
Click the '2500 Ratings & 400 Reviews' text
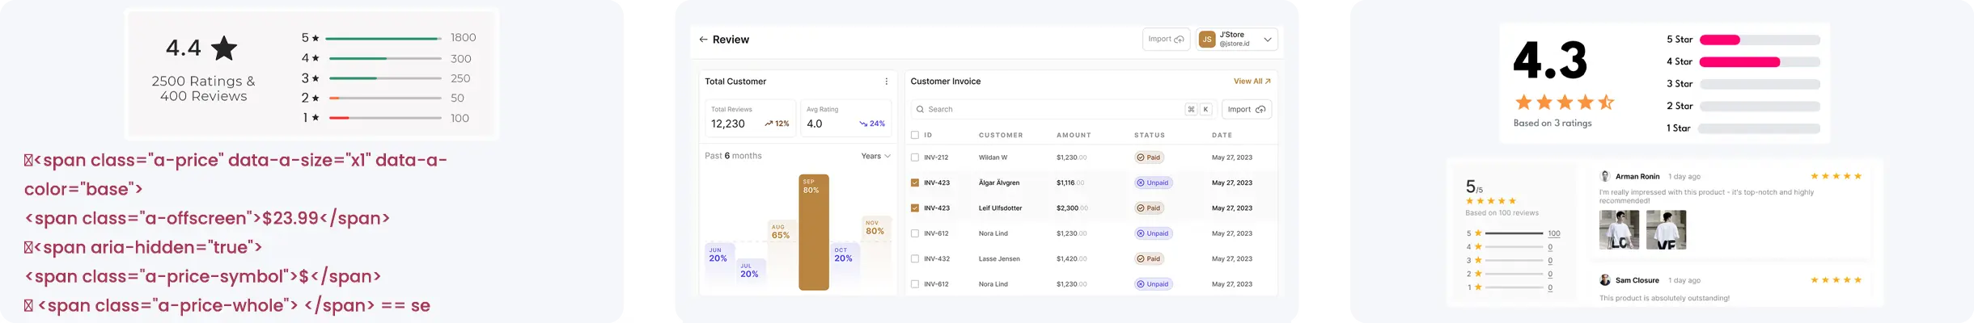pos(203,89)
